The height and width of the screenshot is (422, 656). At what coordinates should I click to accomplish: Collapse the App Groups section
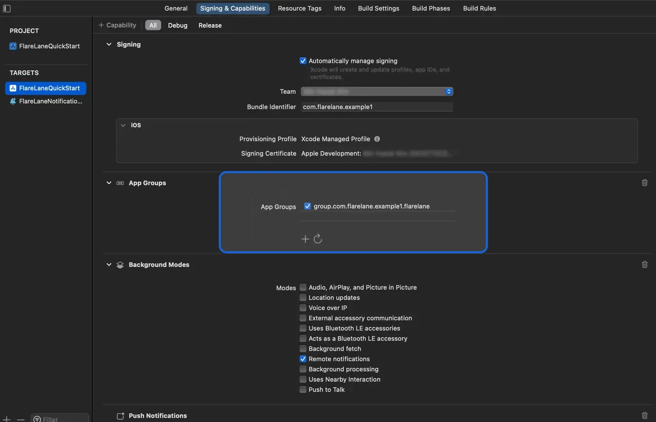tap(109, 183)
